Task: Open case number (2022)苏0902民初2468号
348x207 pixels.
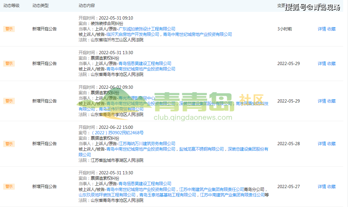Action: [117, 133]
